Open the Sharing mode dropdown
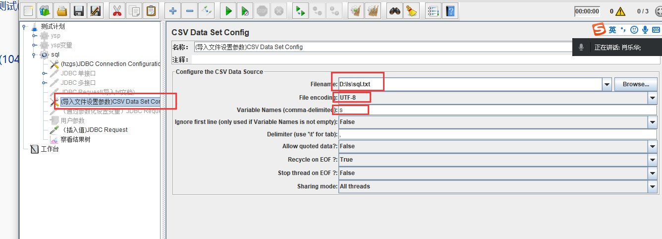 pos(653,186)
